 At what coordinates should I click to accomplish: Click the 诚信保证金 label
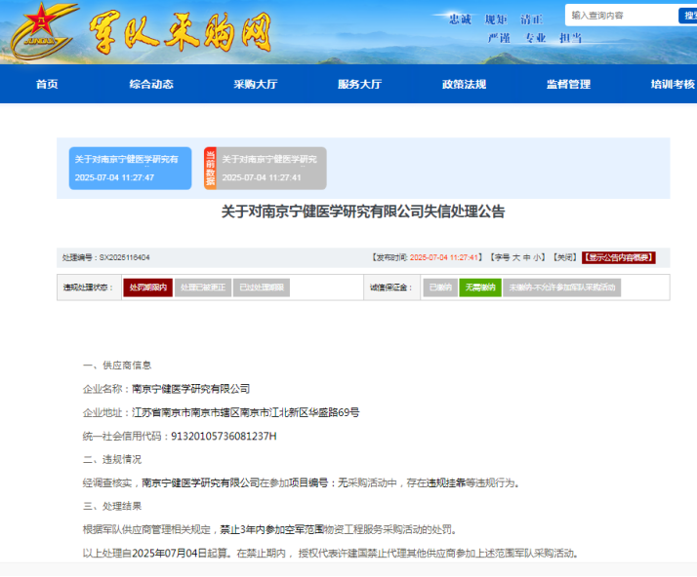390,288
